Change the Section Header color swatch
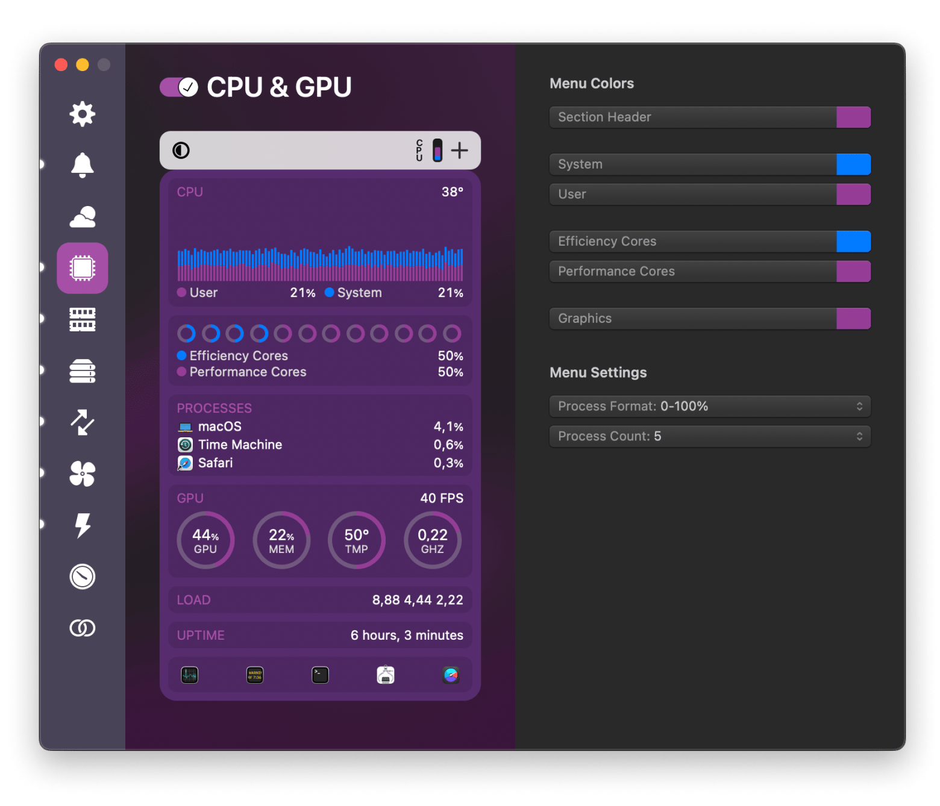The image size is (940, 806). tap(853, 117)
